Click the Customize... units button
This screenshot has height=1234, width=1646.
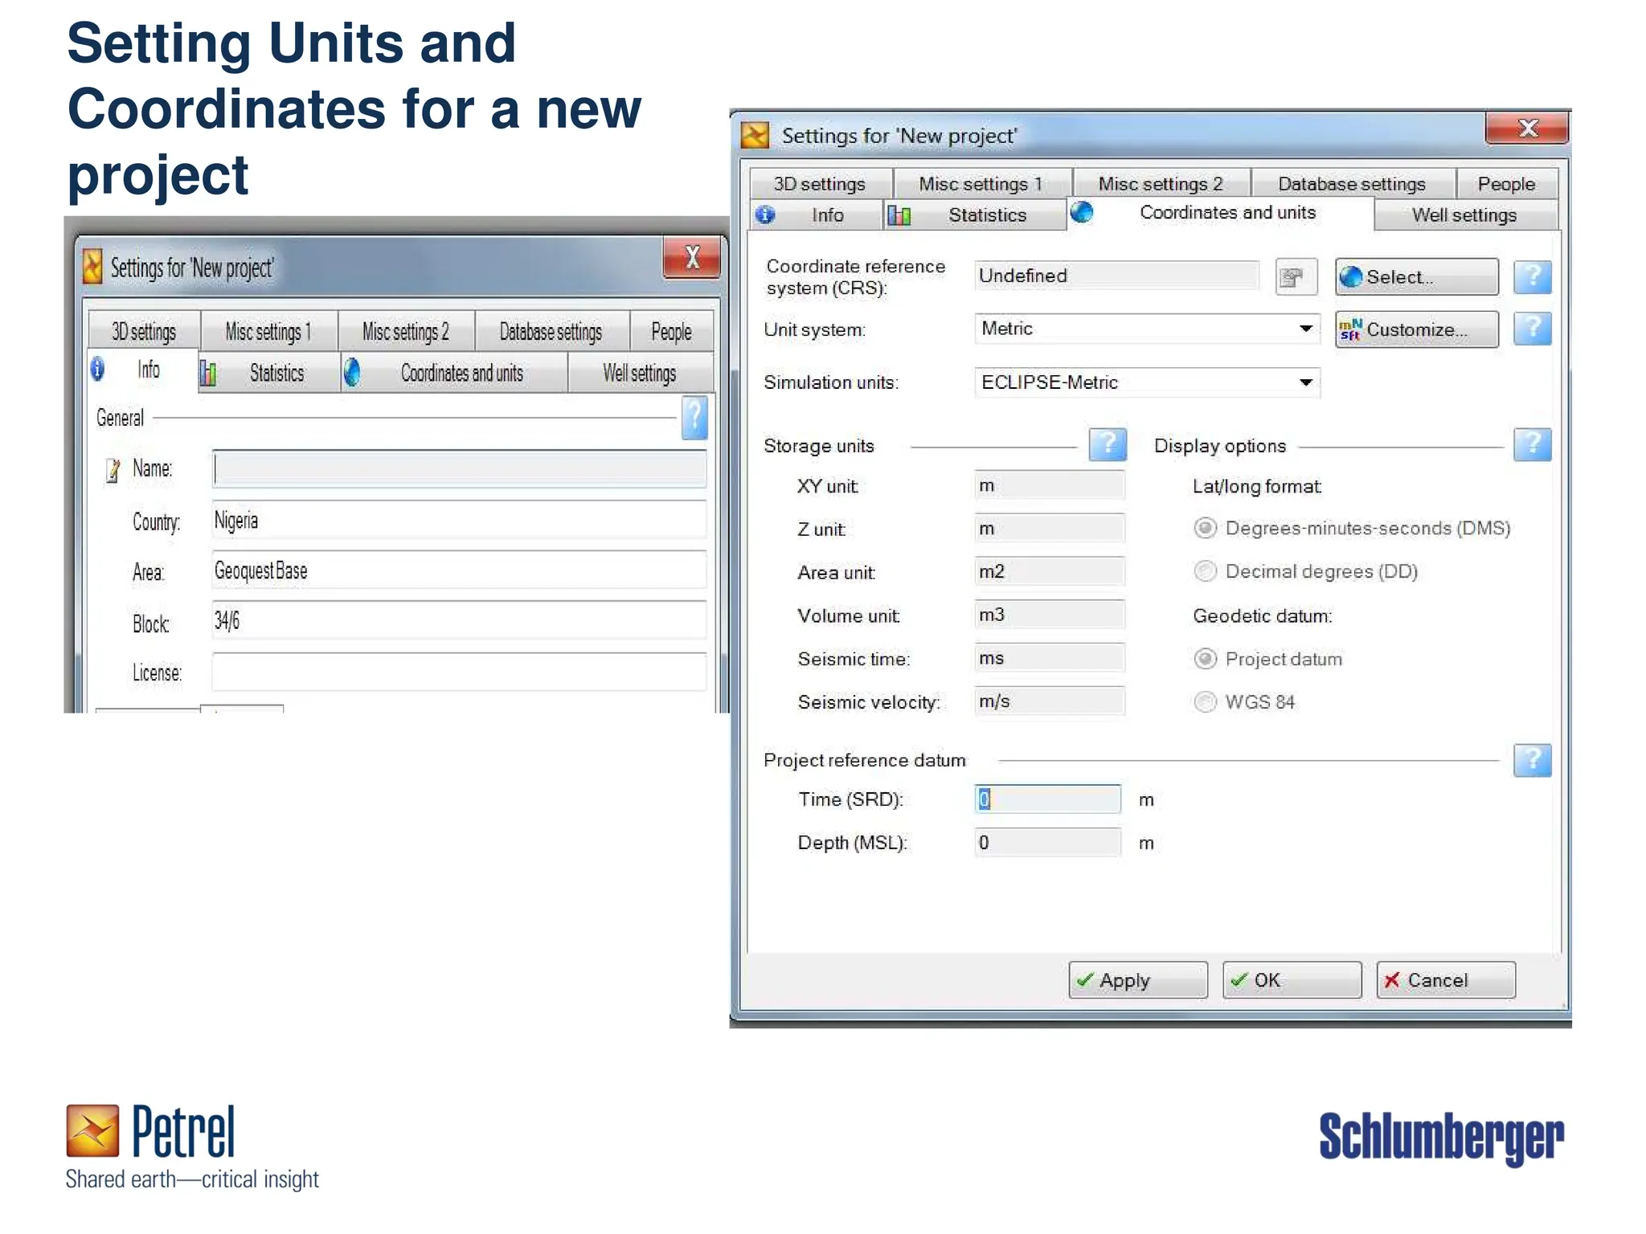[x=1416, y=329]
